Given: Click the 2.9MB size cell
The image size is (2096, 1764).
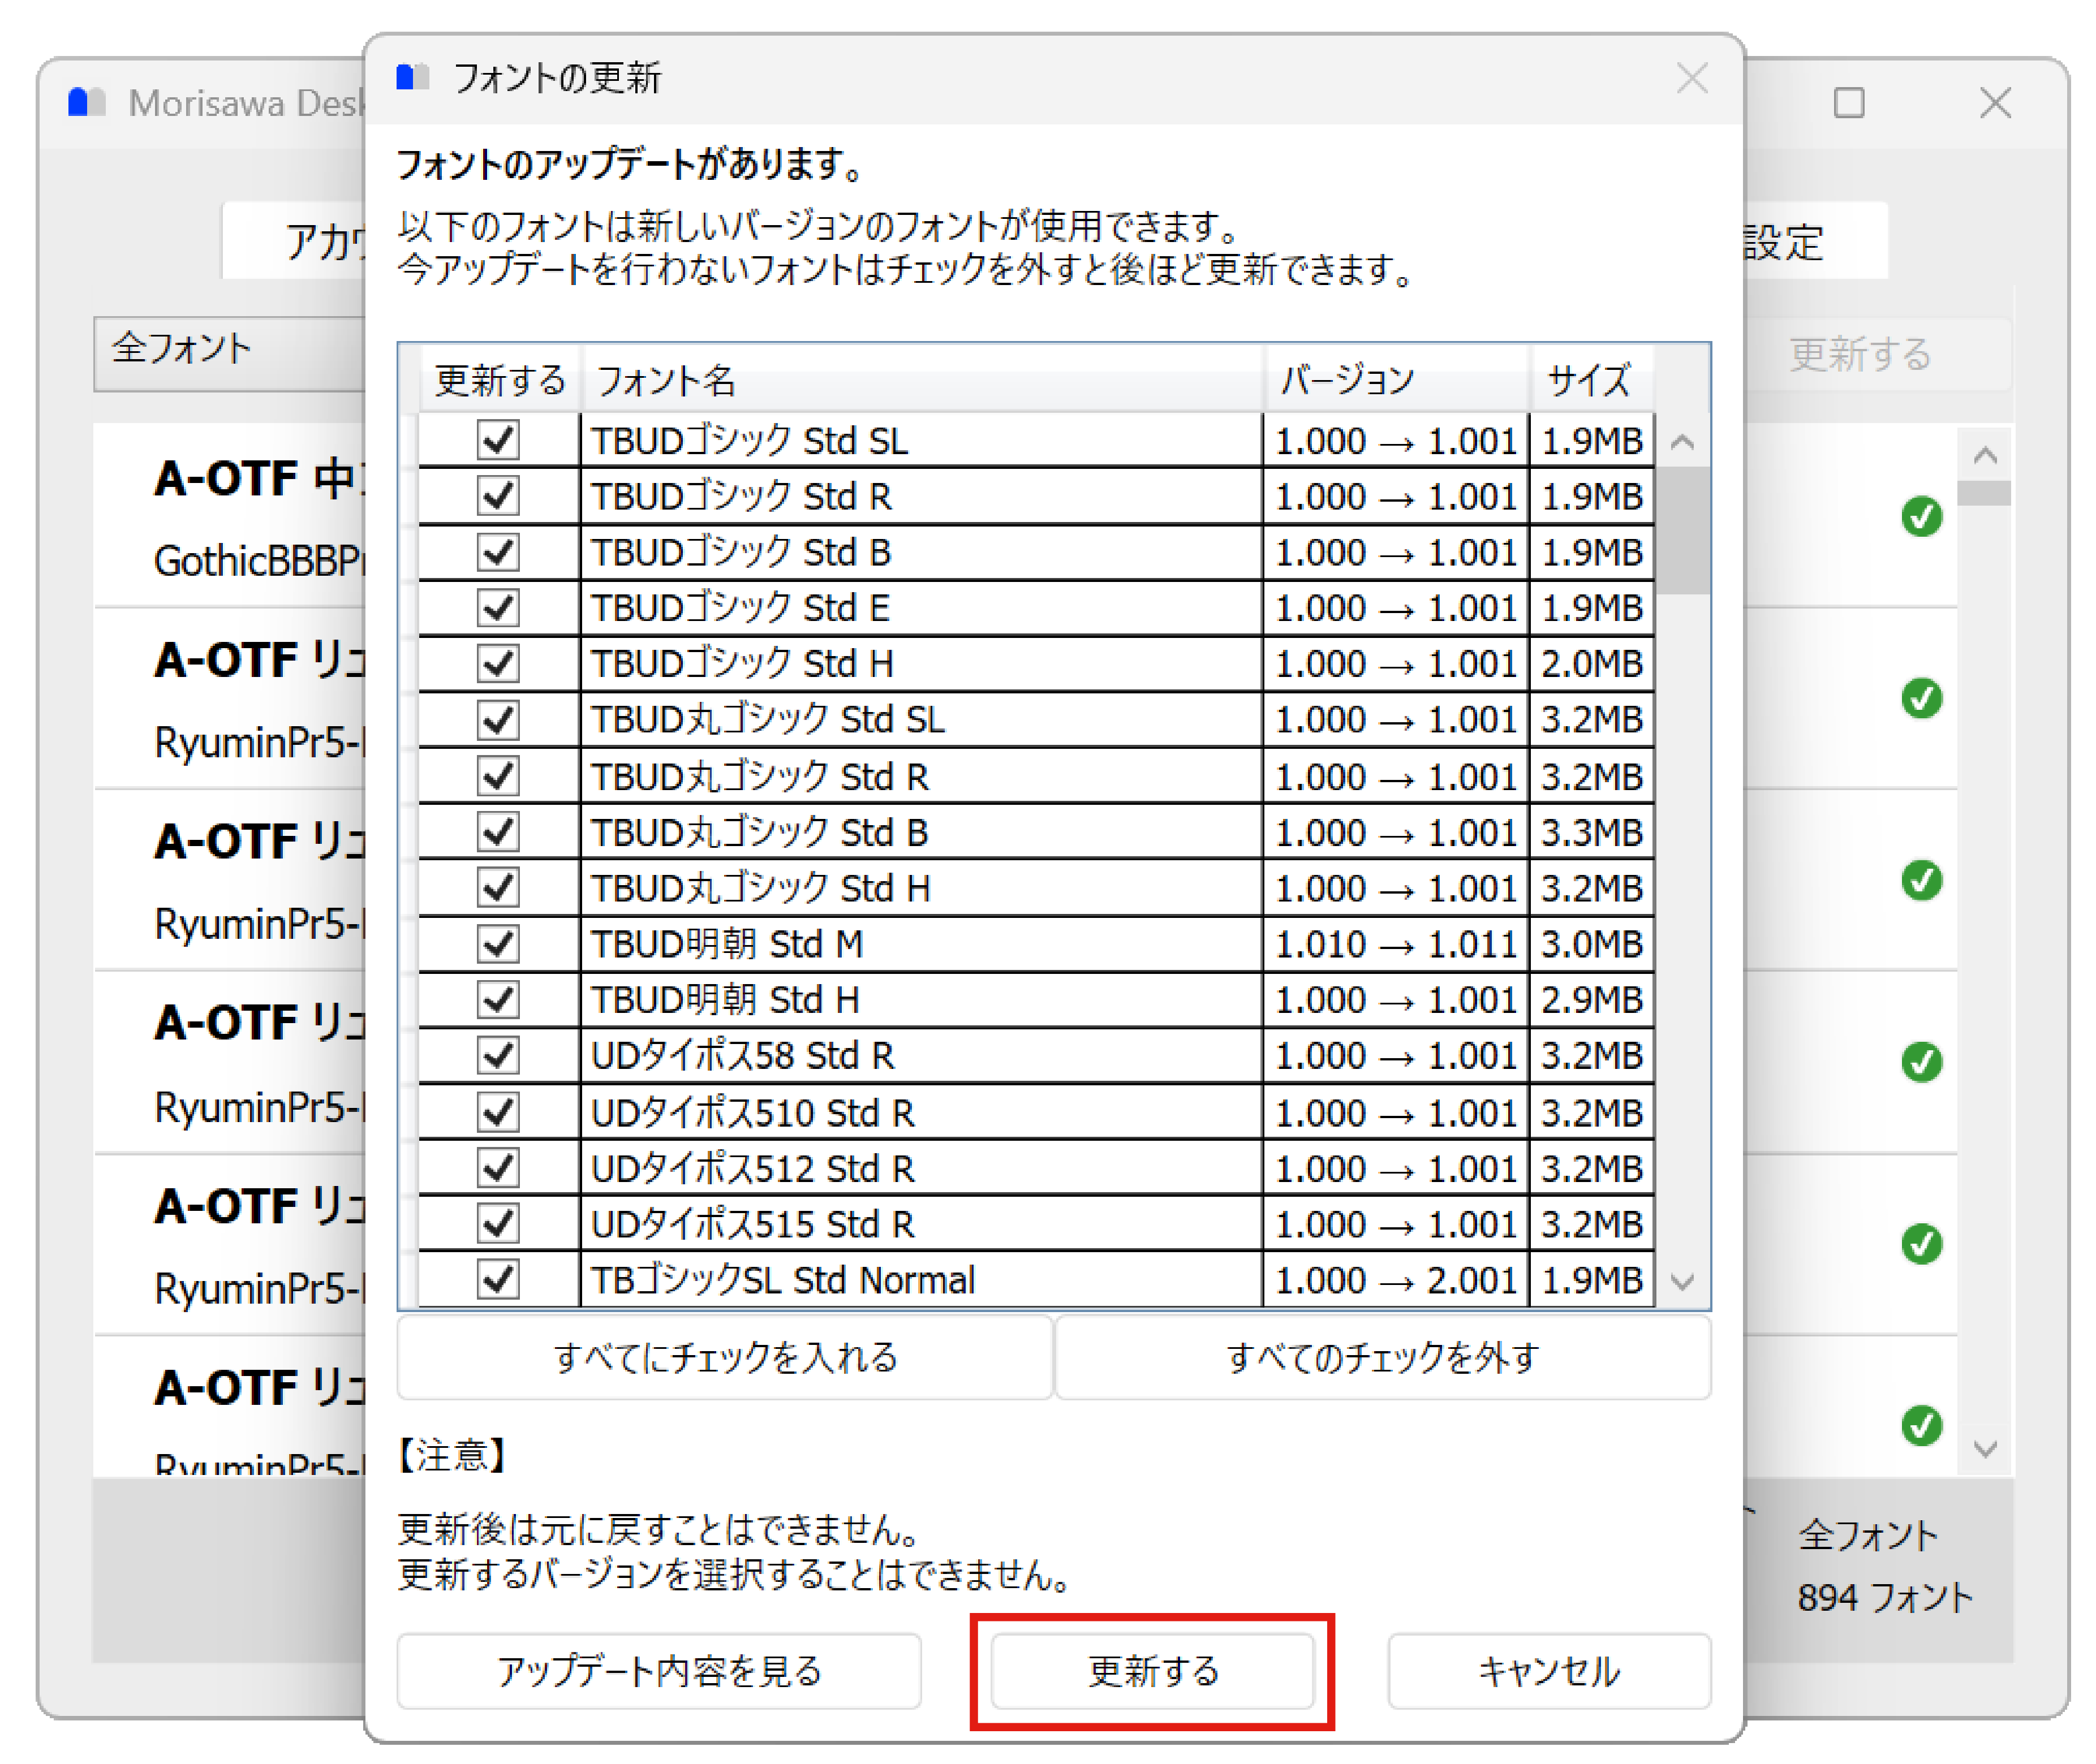Looking at the screenshot, I should 1592,1000.
